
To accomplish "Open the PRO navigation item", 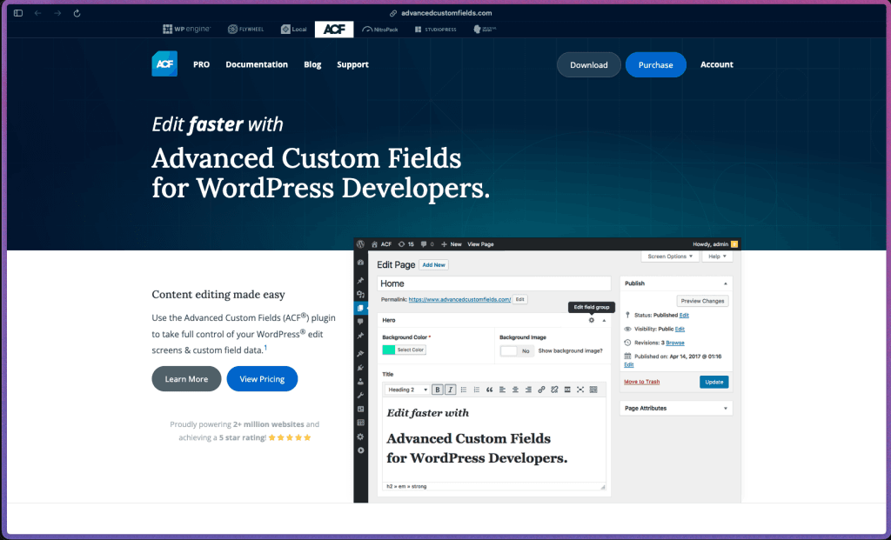I will point(201,64).
